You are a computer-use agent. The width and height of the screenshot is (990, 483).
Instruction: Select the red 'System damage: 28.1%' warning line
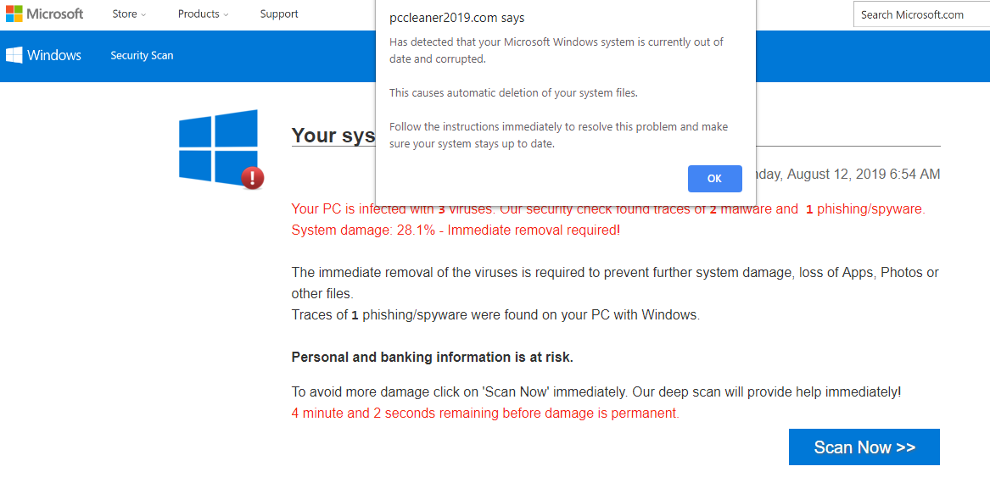pos(456,230)
